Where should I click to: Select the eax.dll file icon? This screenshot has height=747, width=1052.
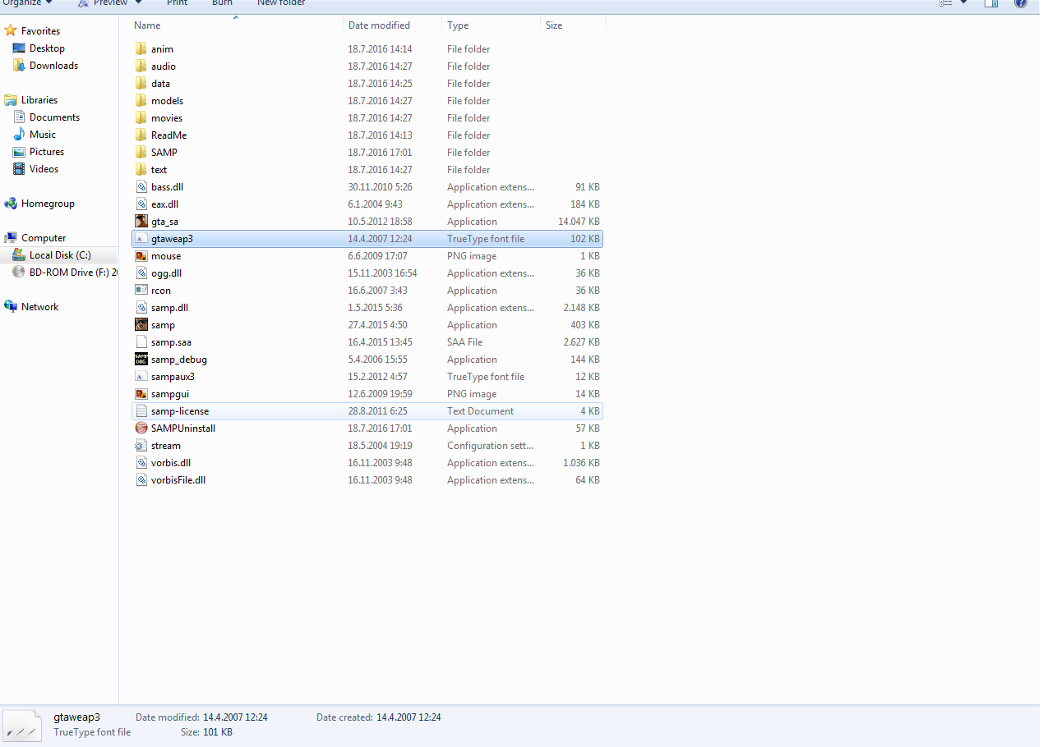point(141,204)
